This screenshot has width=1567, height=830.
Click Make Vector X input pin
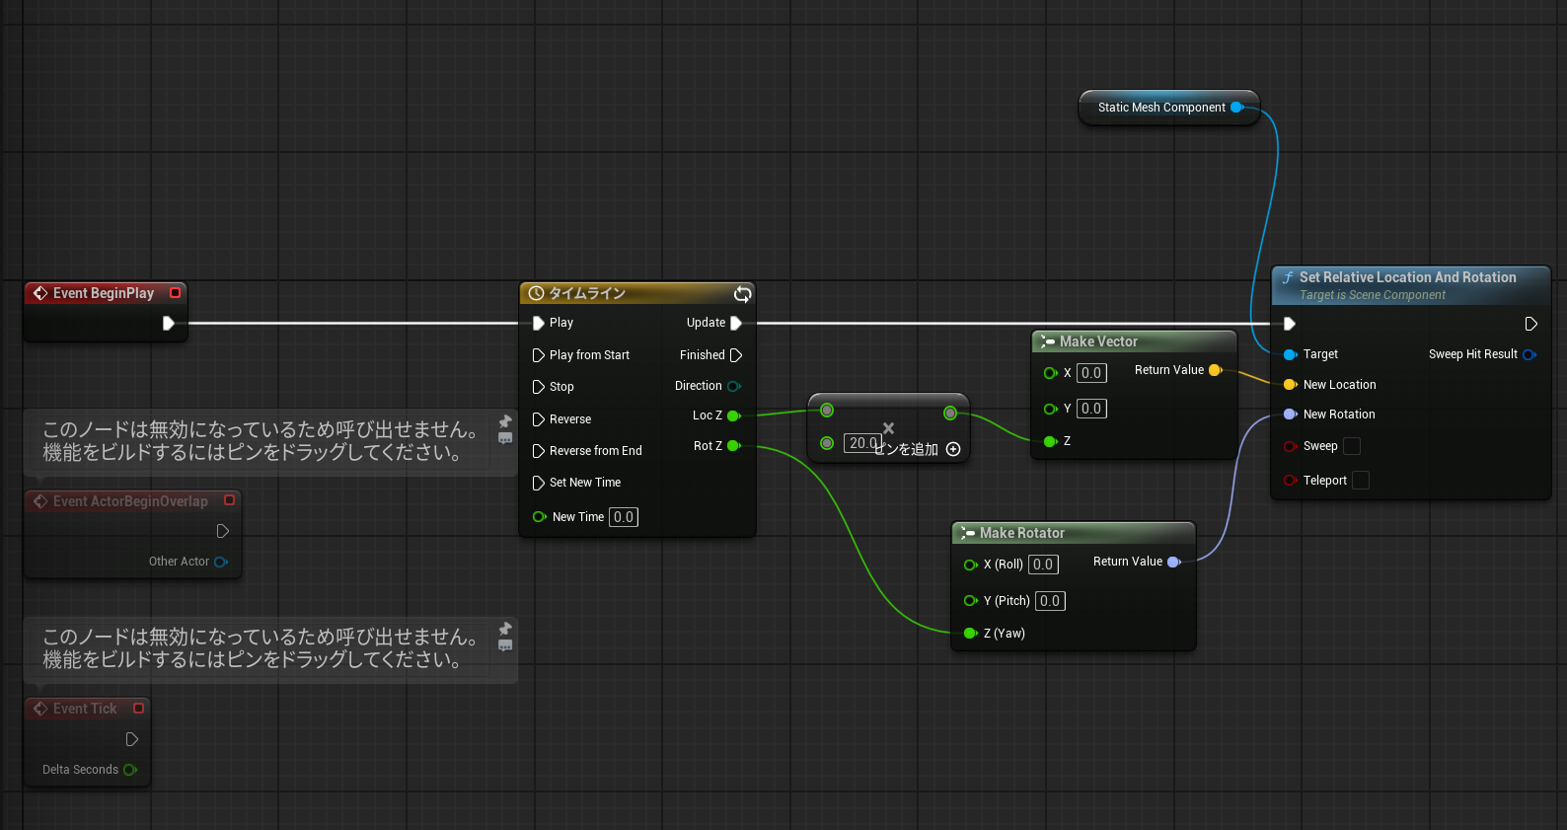pos(1051,373)
